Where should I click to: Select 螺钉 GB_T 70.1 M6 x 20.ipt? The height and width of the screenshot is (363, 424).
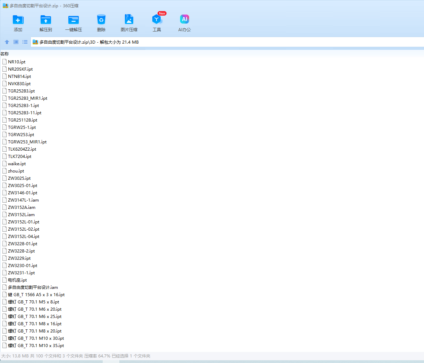(35, 309)
